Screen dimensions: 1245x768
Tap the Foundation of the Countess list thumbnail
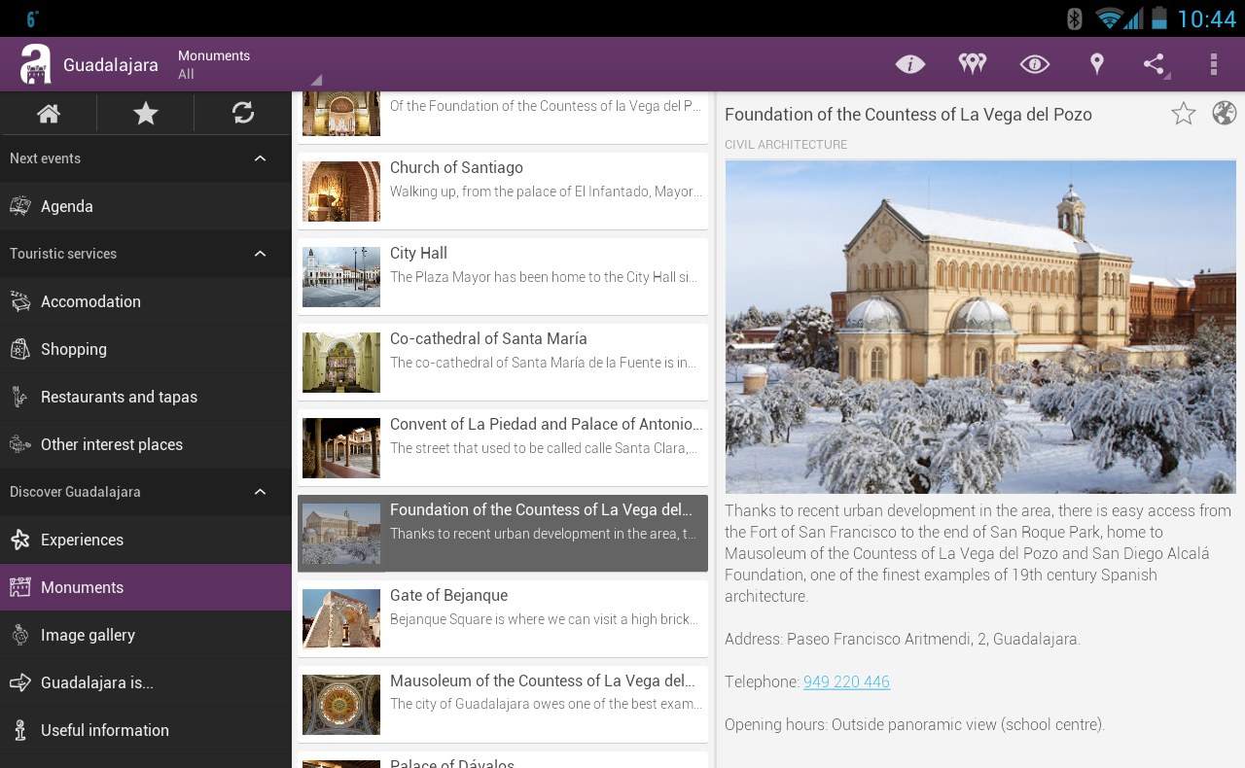pos(341,534)
